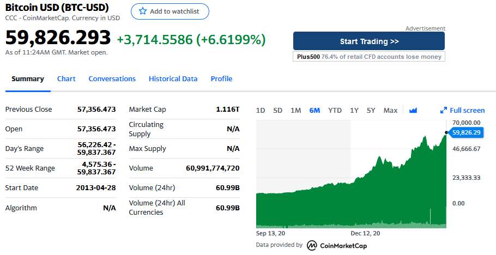496x255 pixels.
Task: Switch to the Chart tab
Action: coord(66,79)
